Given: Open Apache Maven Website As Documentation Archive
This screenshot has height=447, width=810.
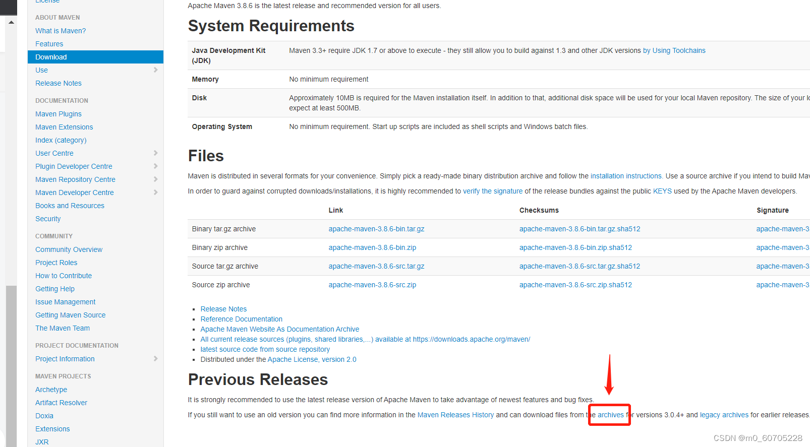Looking at the screenshot, I should coord(280,329).
